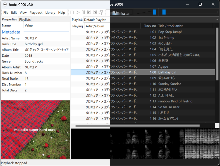Select track 1.06 向日葵
This screenshot has width=220, height=166.
click(143, 61)
